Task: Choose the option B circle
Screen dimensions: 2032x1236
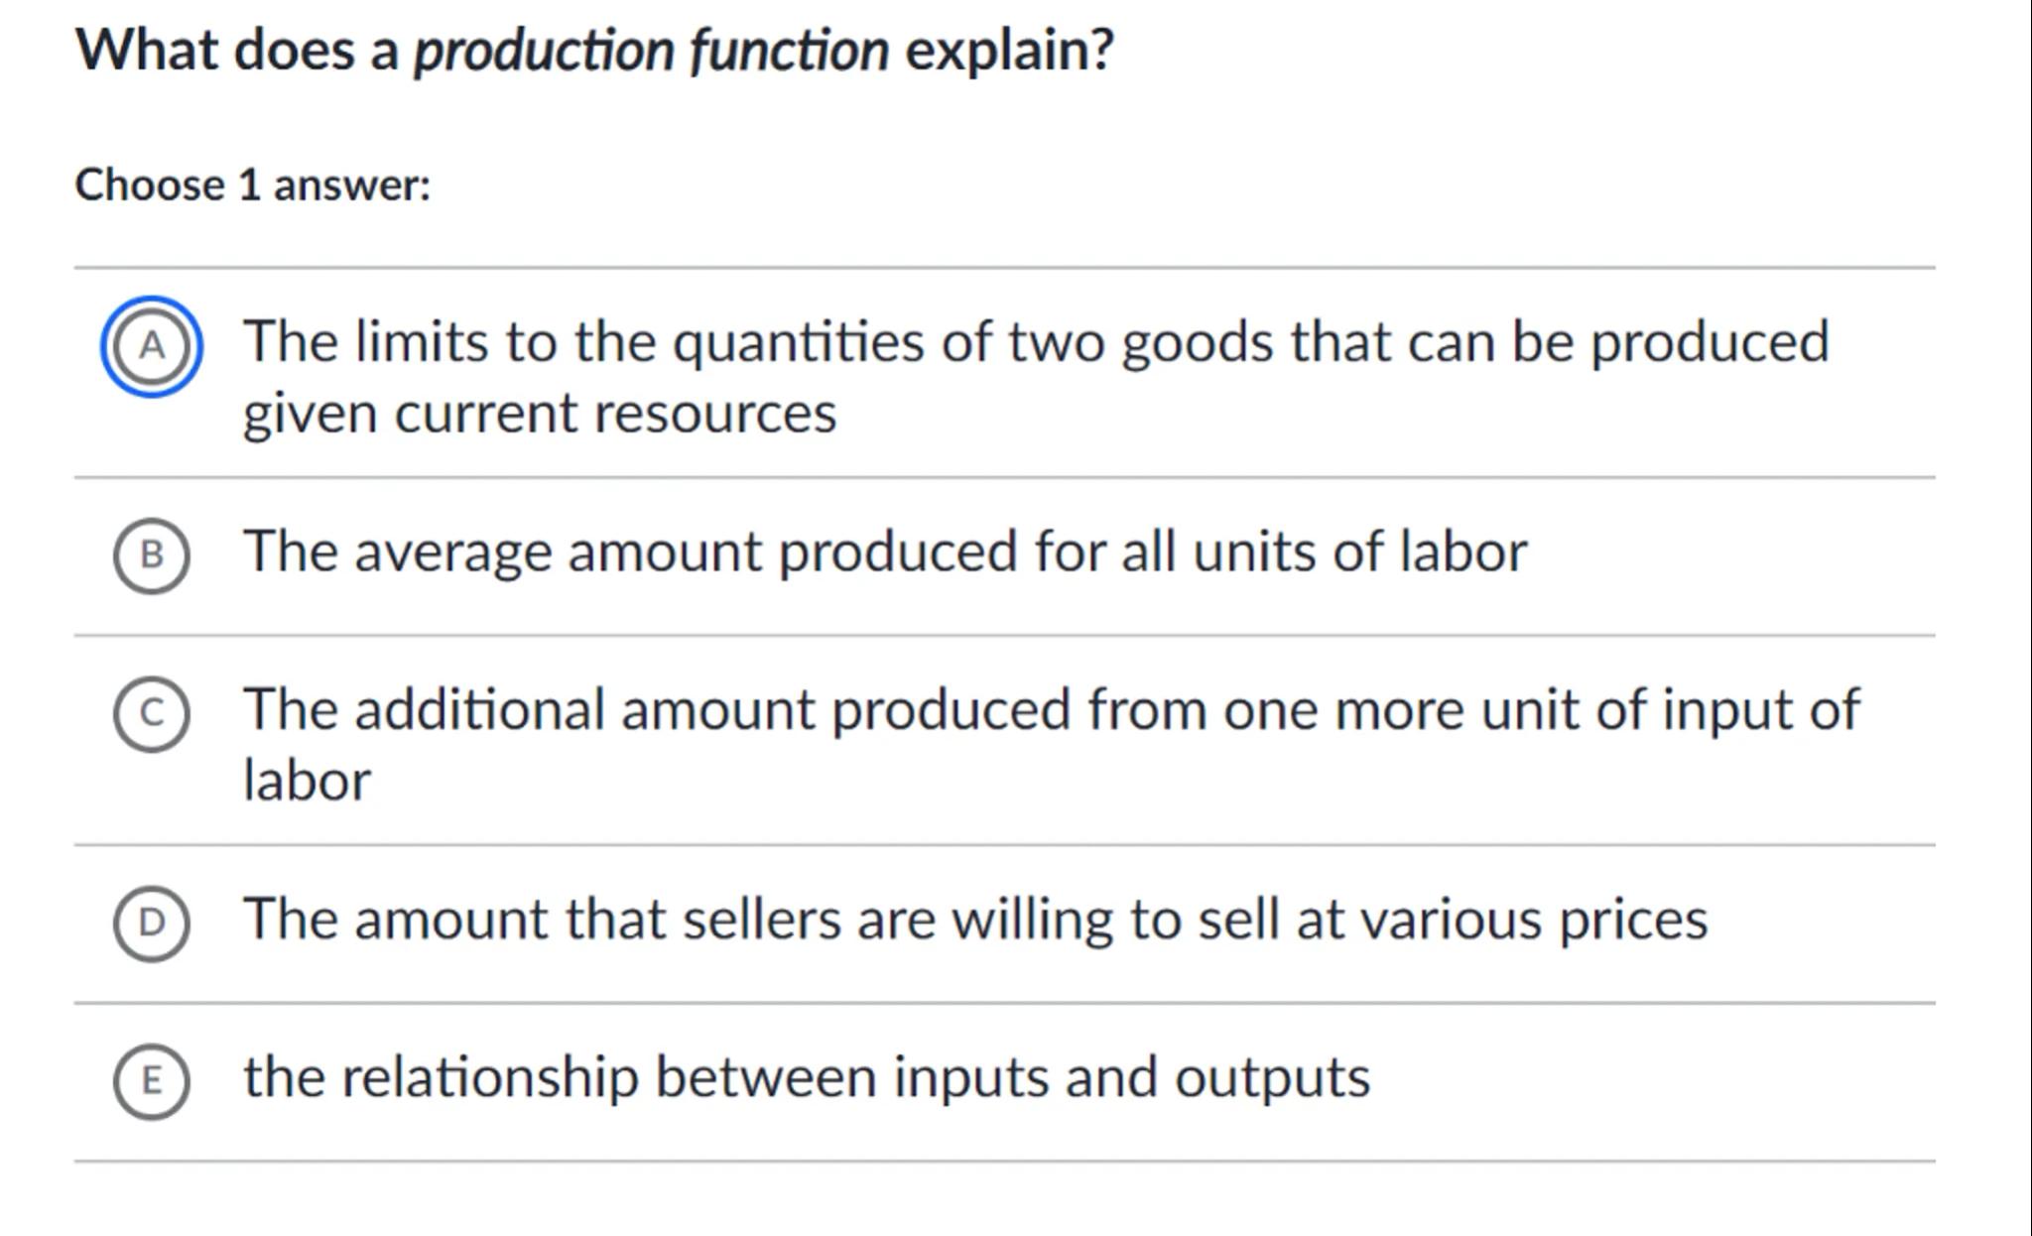Action: point(151,556)
